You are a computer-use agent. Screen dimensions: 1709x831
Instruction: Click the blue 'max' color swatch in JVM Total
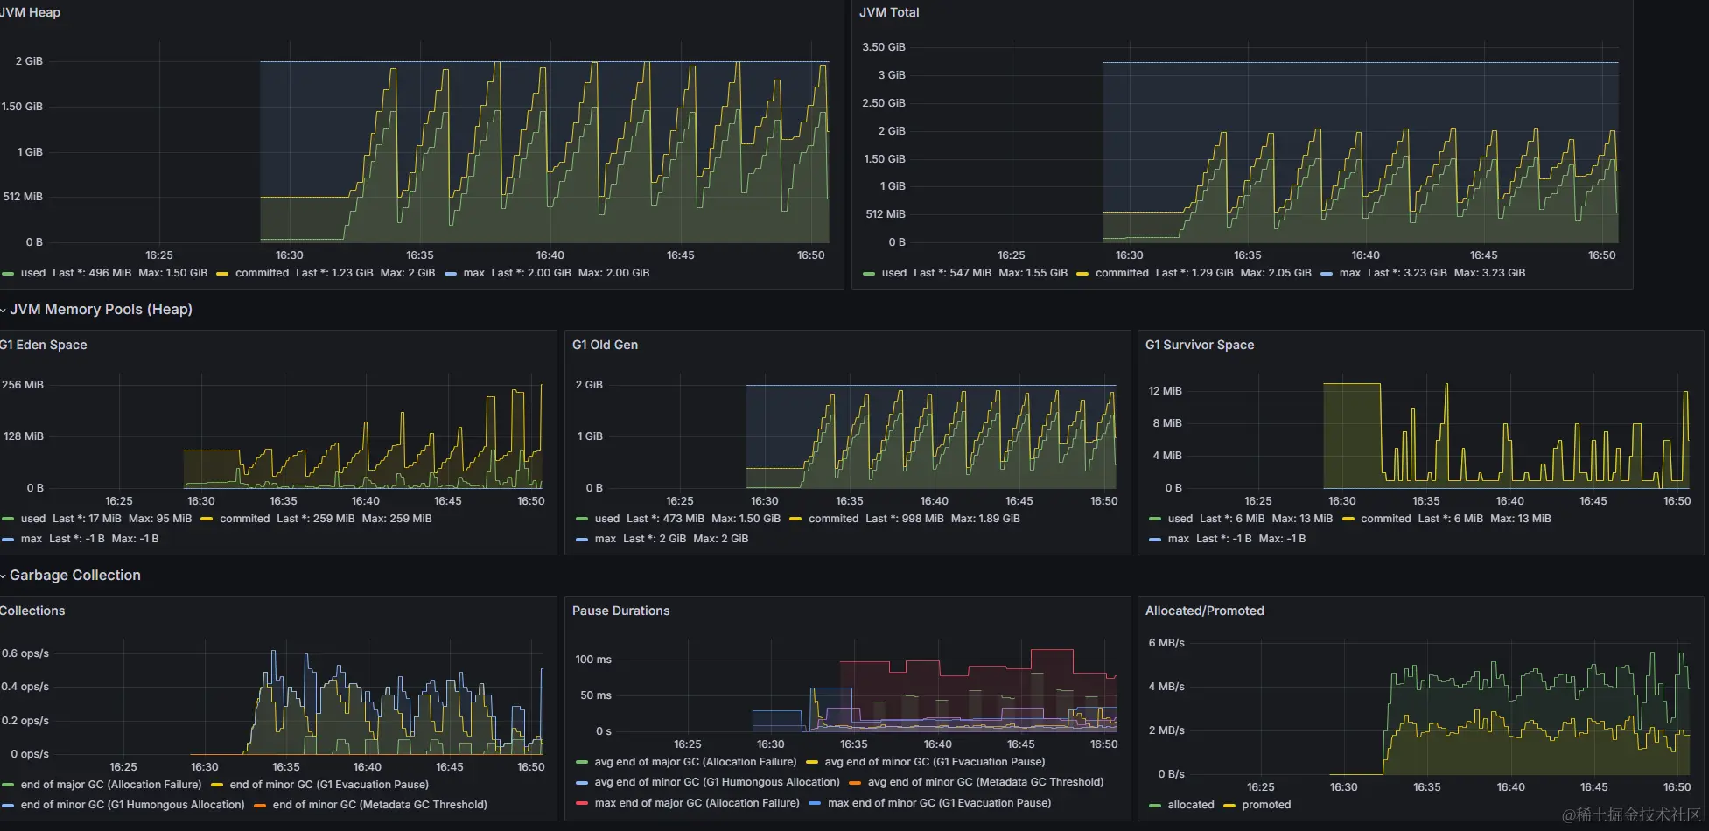tap(1327, 274)
